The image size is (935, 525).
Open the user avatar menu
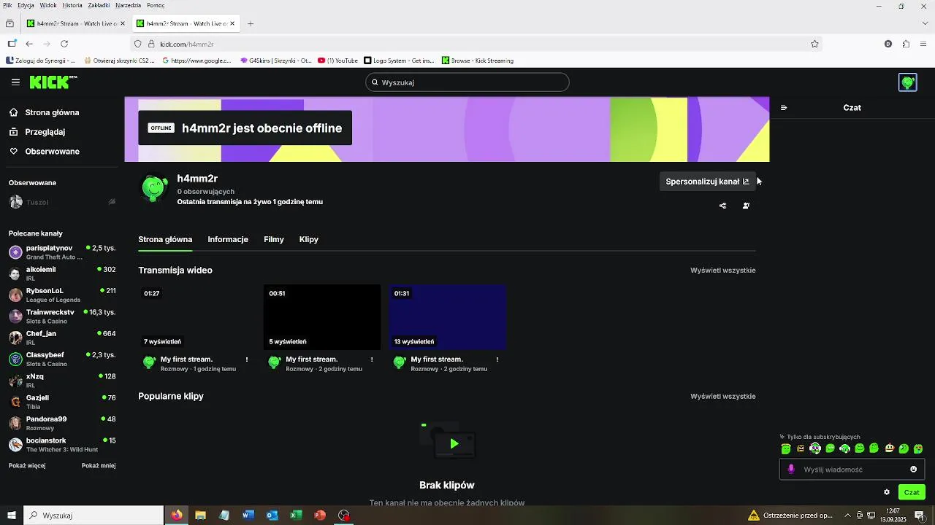pos(907,82)
